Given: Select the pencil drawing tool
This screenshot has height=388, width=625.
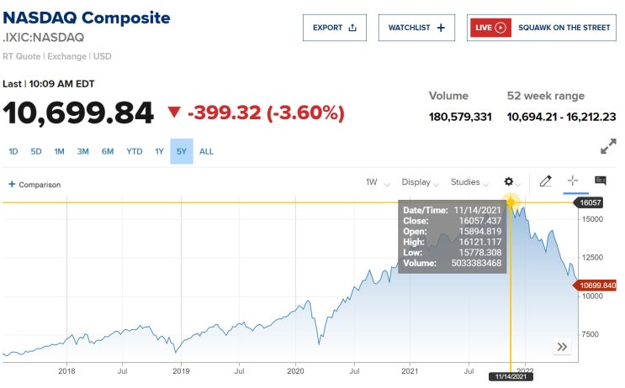Looking at the screenshot, I should point(545,181).
